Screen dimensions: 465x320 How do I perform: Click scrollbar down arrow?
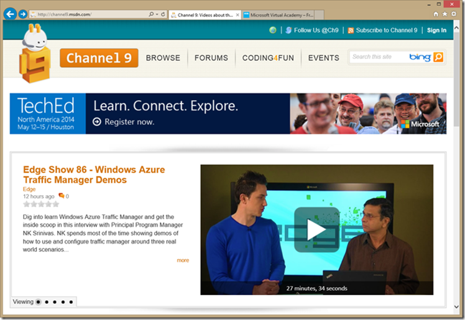pyautogui.click(x=457, y=307)
